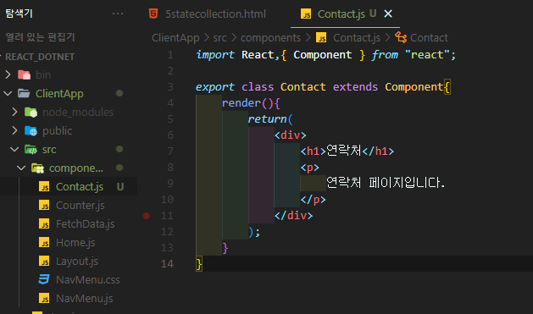Click the JS icon beside Home.js

click(44, 243)
